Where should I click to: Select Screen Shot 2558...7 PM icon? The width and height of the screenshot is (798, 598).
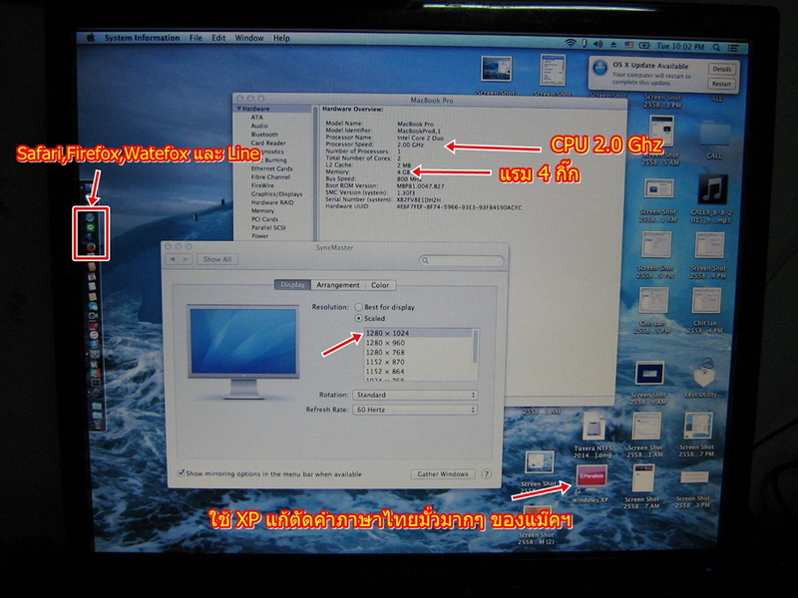[x=697, y=428]
